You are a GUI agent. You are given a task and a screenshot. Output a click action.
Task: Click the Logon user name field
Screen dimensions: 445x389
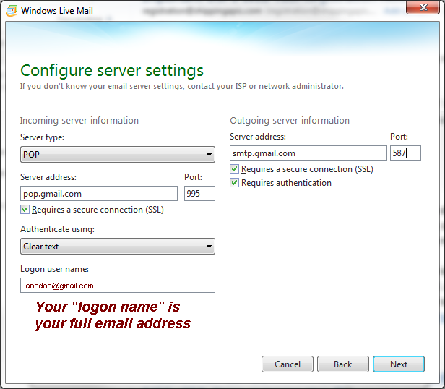pos(118,286)
